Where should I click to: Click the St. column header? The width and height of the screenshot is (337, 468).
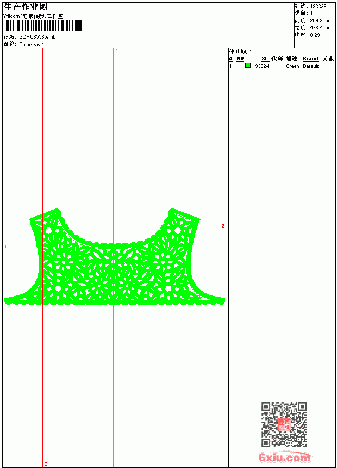click(265, 59)
